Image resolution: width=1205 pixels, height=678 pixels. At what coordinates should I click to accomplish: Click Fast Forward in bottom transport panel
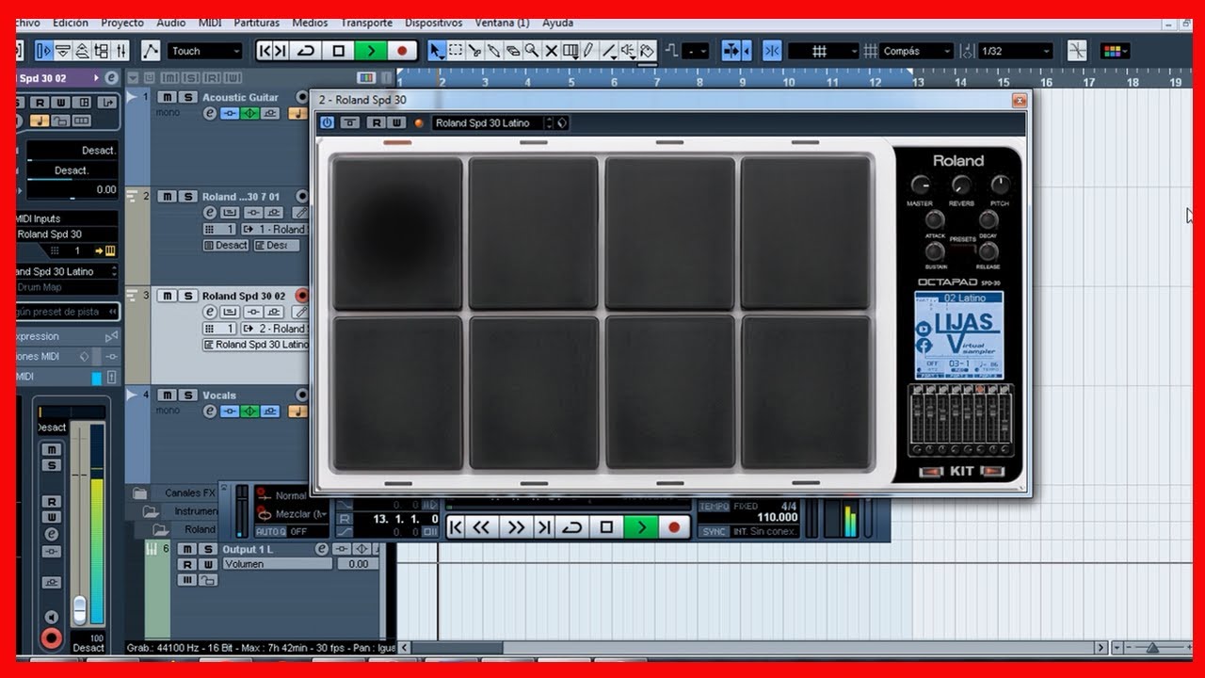516,528
